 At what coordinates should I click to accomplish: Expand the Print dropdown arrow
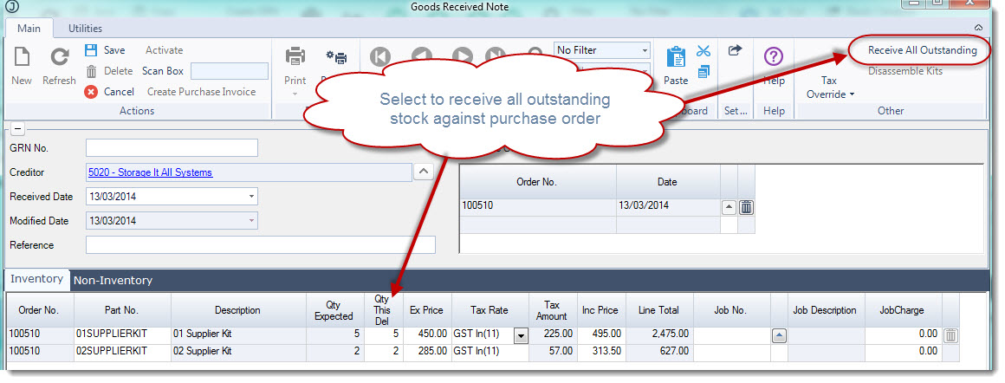tap(295, 94)
